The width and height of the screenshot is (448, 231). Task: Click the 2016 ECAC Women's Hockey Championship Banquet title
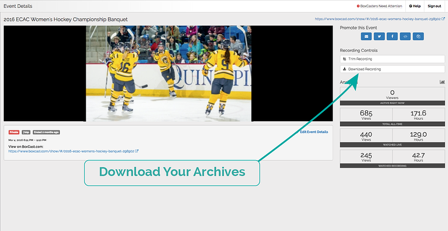tap(66, 20)
